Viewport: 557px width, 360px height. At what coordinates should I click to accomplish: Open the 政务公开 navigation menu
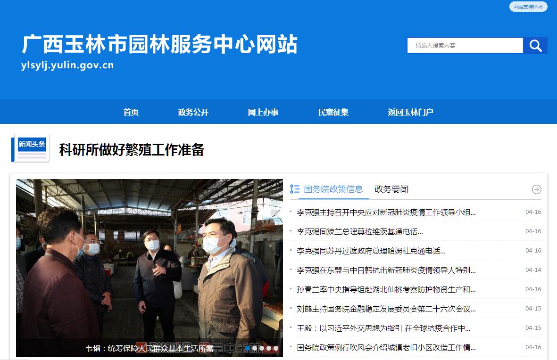point(193,112)
